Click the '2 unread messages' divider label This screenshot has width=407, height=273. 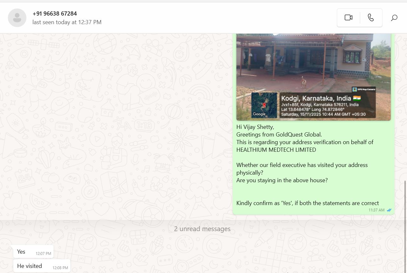tap(202, 229)
